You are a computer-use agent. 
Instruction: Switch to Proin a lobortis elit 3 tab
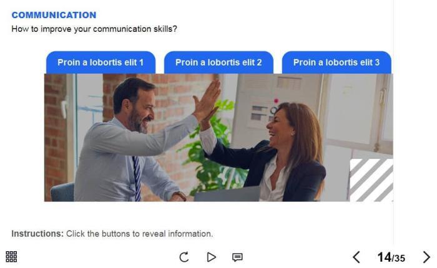(336, 62)
